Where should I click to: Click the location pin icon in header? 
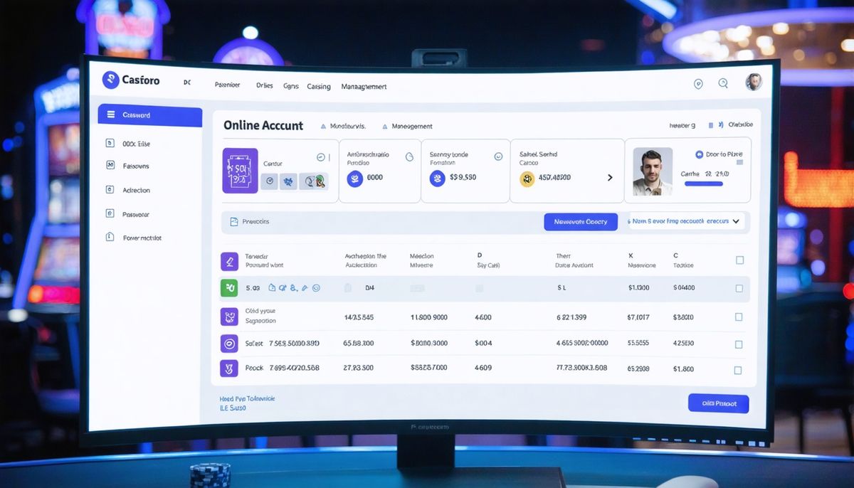click(x=698, y=84)
